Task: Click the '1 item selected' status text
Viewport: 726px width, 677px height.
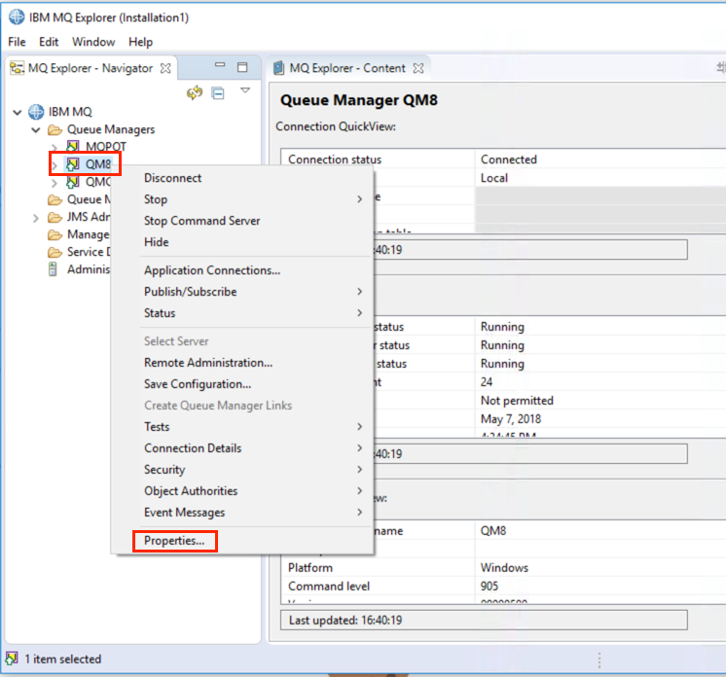Action: coord(62,659)
